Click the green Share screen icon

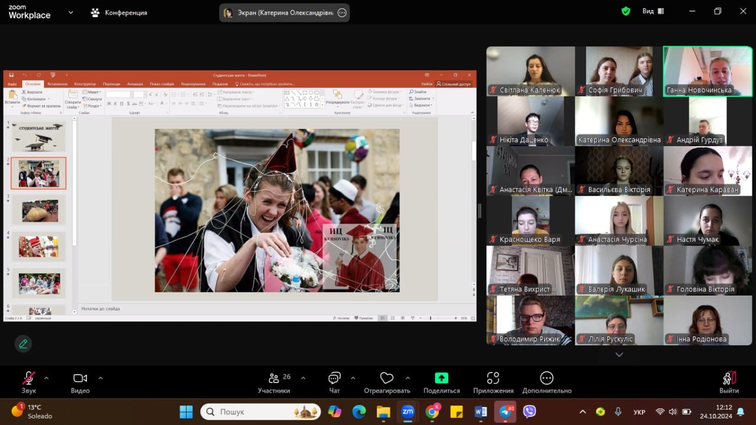[441, 378]
